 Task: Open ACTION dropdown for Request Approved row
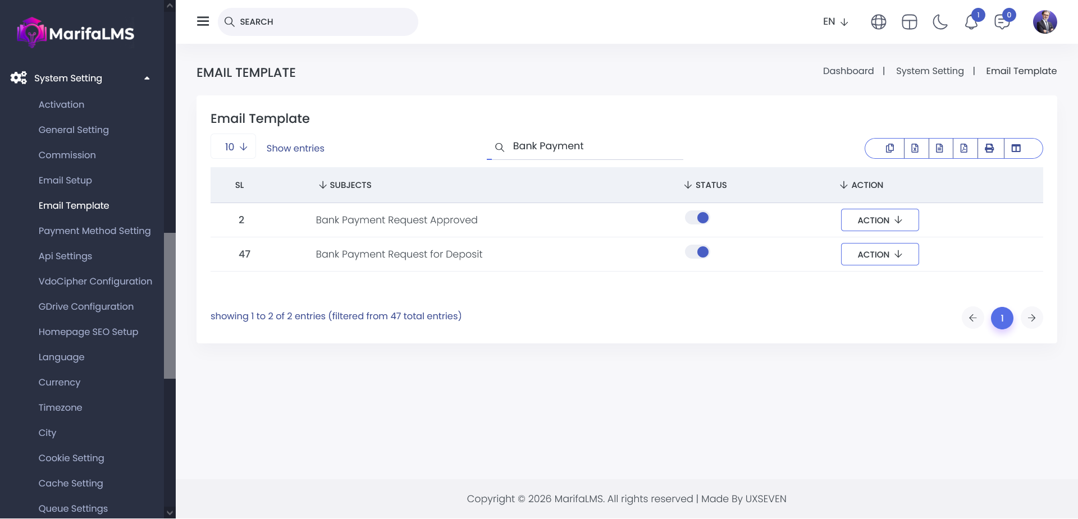[x=879, y=220]
